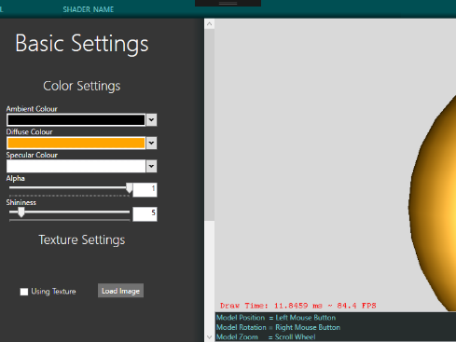
Task: Enable the Using Texture checkbox
Action: pos(24,292)
